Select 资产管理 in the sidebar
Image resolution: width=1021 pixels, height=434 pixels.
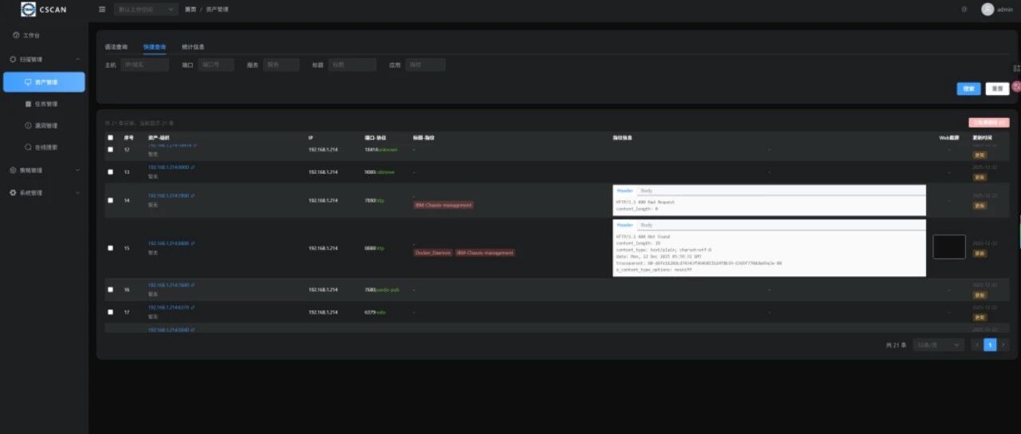click(x=44, y=82)
